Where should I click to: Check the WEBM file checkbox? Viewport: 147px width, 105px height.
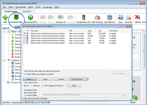pos(24,36)
